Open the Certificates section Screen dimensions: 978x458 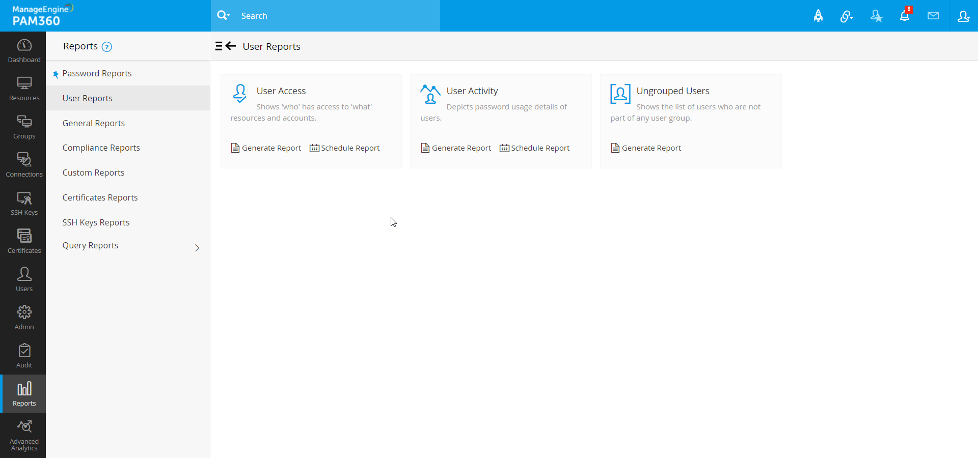[x=23, y=240]
